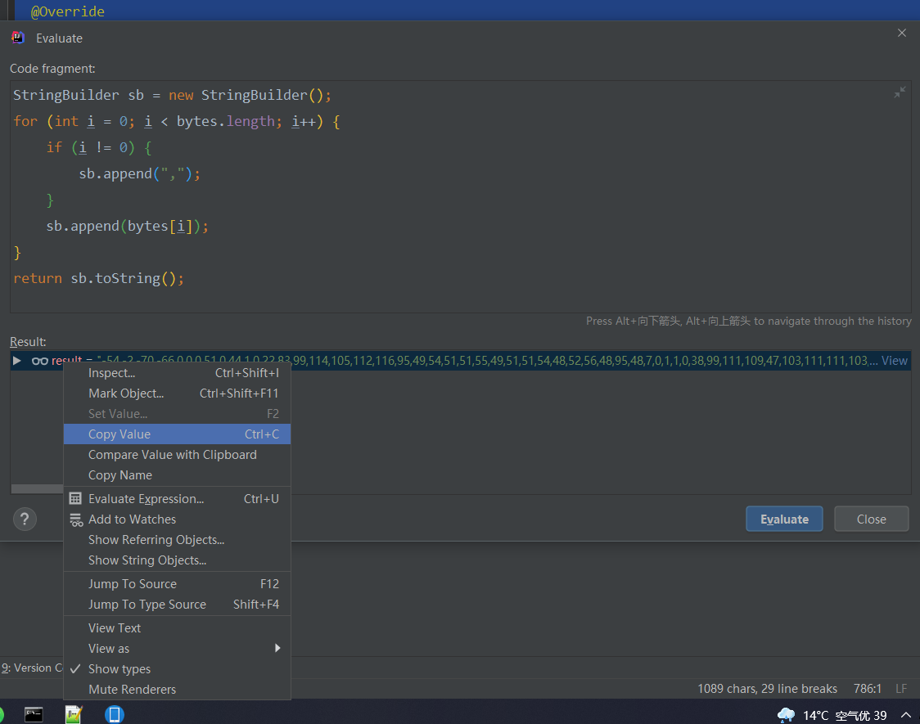Open the blue phone app in the taskbar
This screenshot has height=724, width=920.
115,714
